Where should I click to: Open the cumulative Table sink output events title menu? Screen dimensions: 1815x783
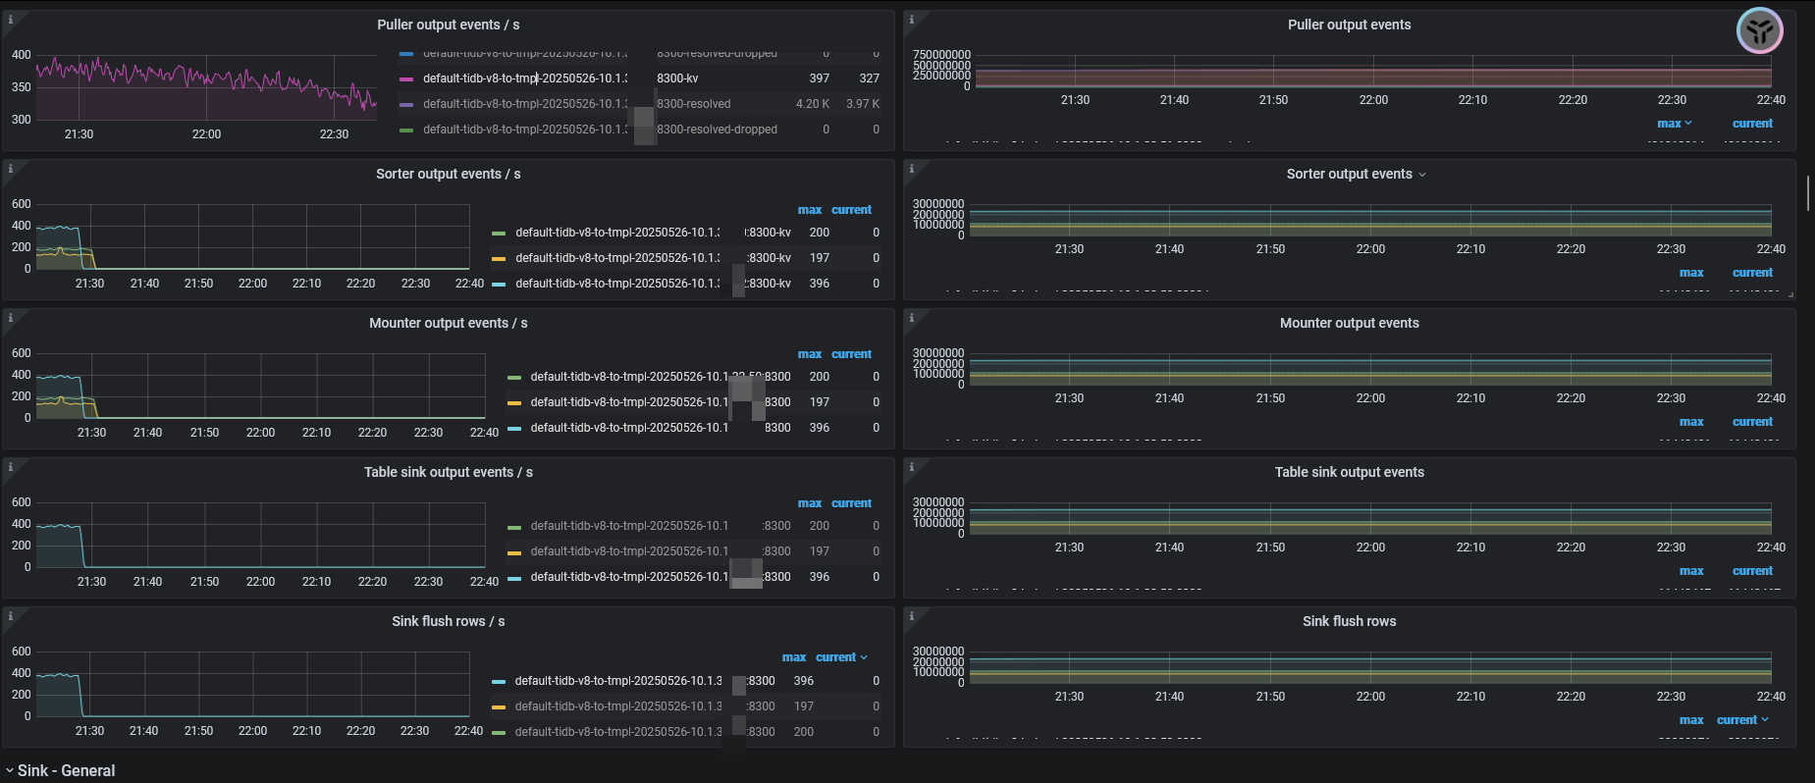pyautogui.click(x=1349, y=473)
